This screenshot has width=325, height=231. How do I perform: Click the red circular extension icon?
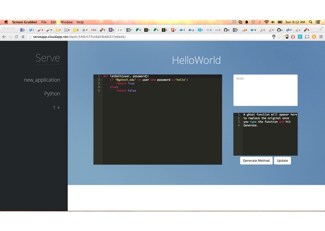293,36
